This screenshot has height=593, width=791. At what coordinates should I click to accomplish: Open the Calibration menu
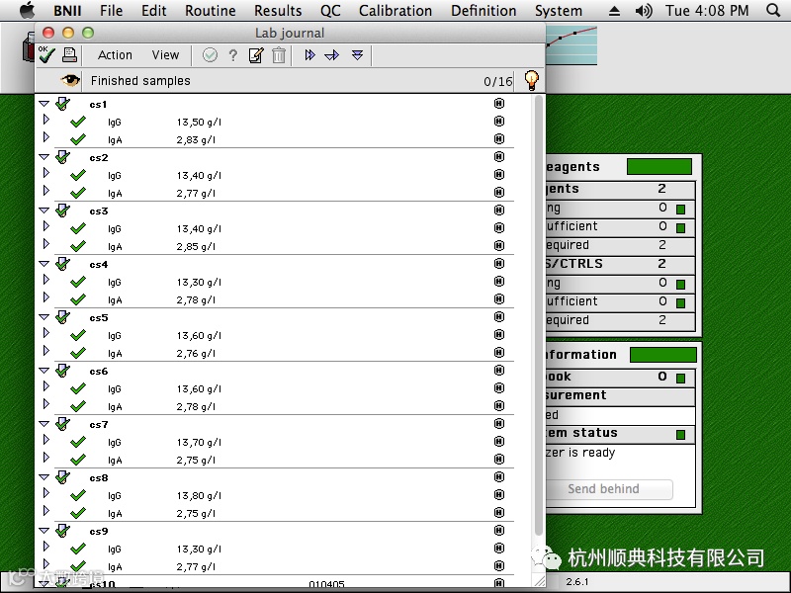click(x=395, y=11)
